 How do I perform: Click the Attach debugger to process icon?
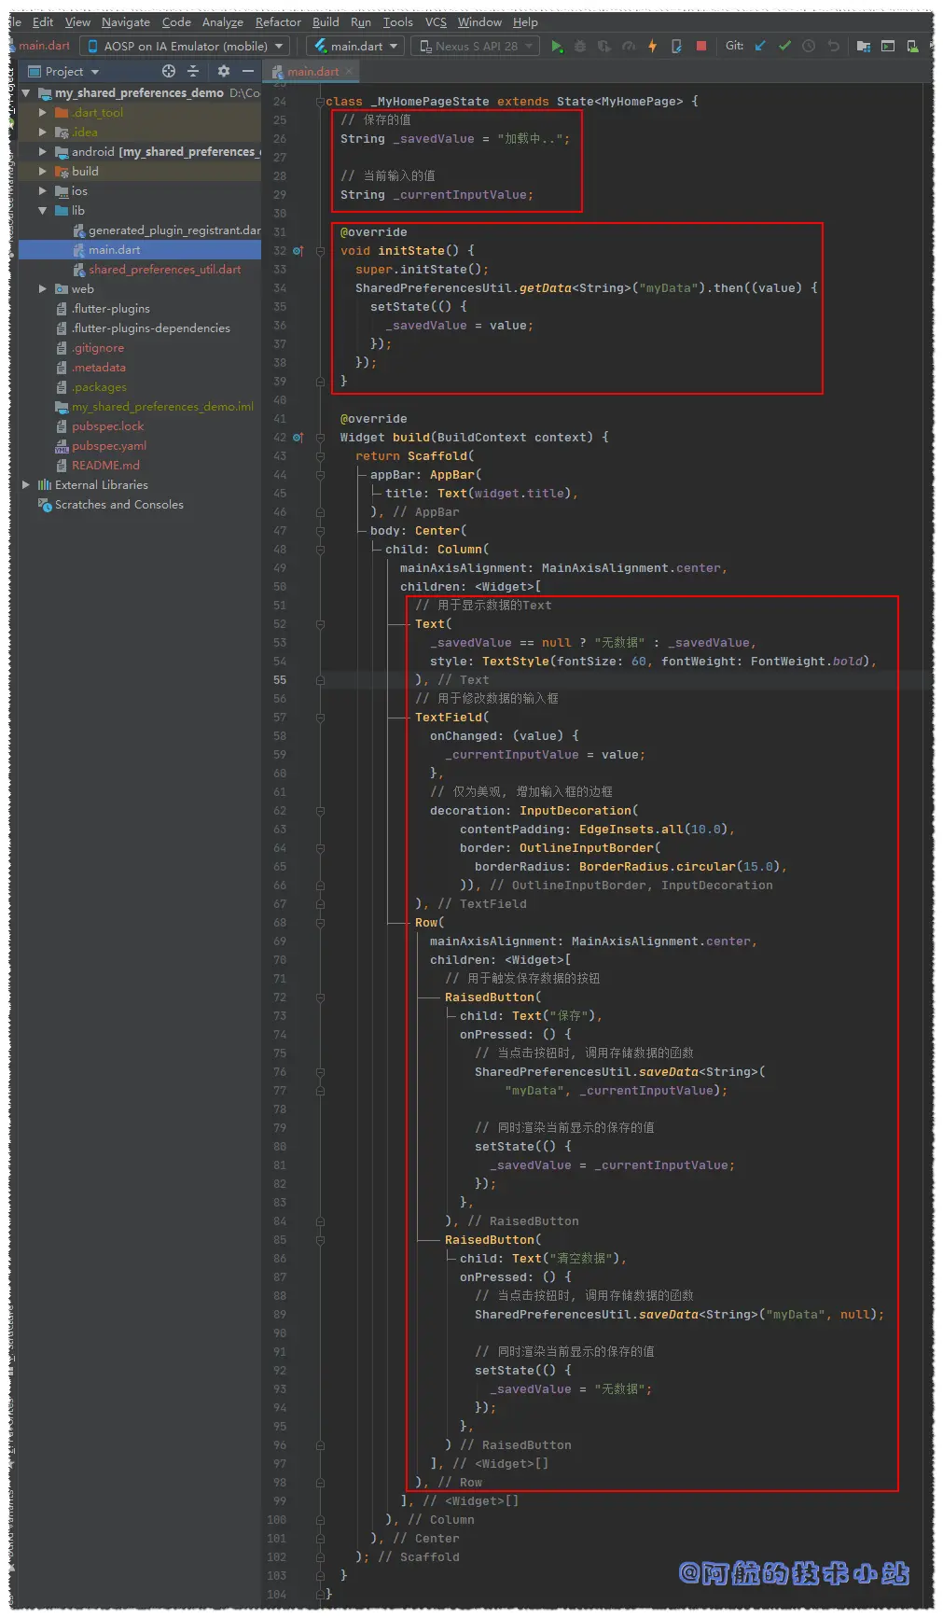tap(676, 46)
